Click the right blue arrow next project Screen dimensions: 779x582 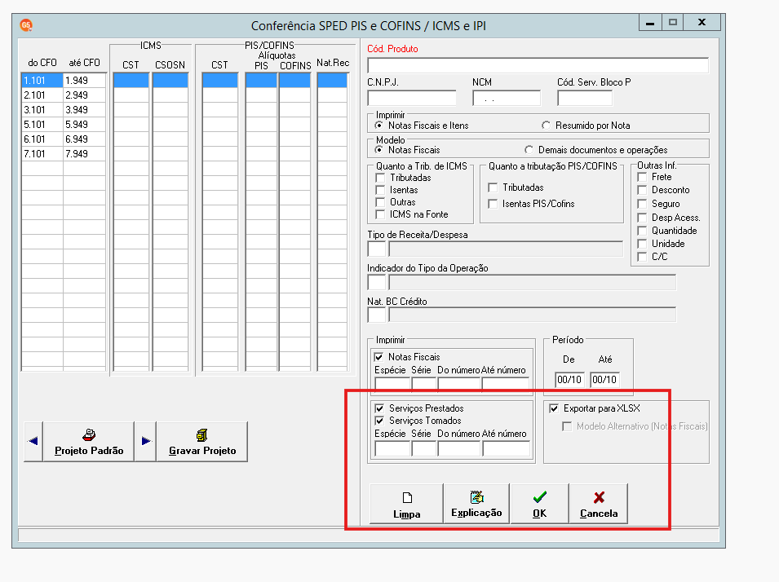pyautogui.click(x=145, y=441)
